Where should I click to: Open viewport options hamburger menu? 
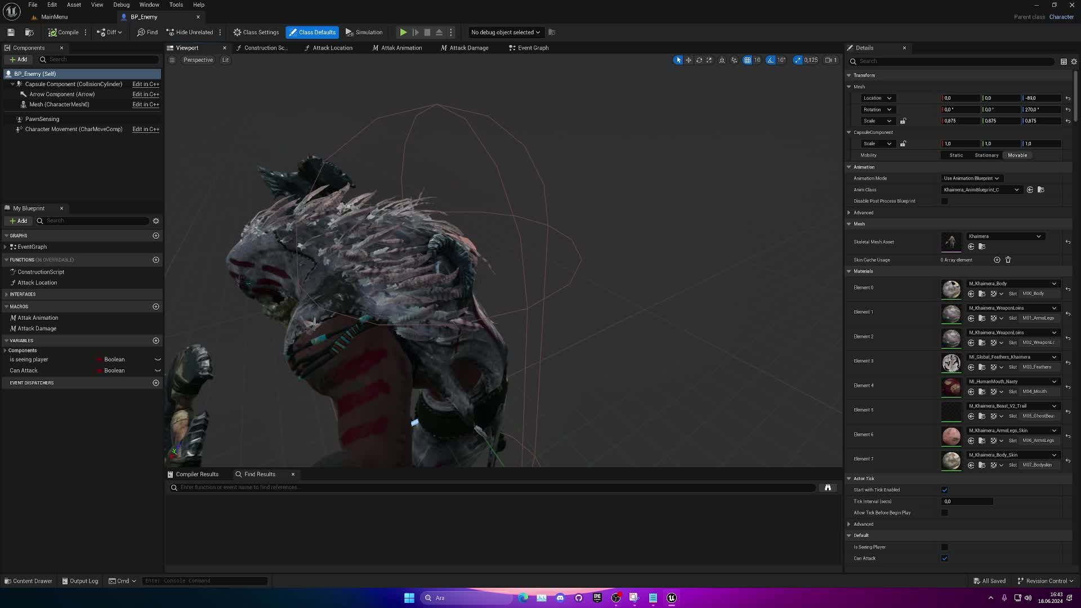(x=172, y=60)
